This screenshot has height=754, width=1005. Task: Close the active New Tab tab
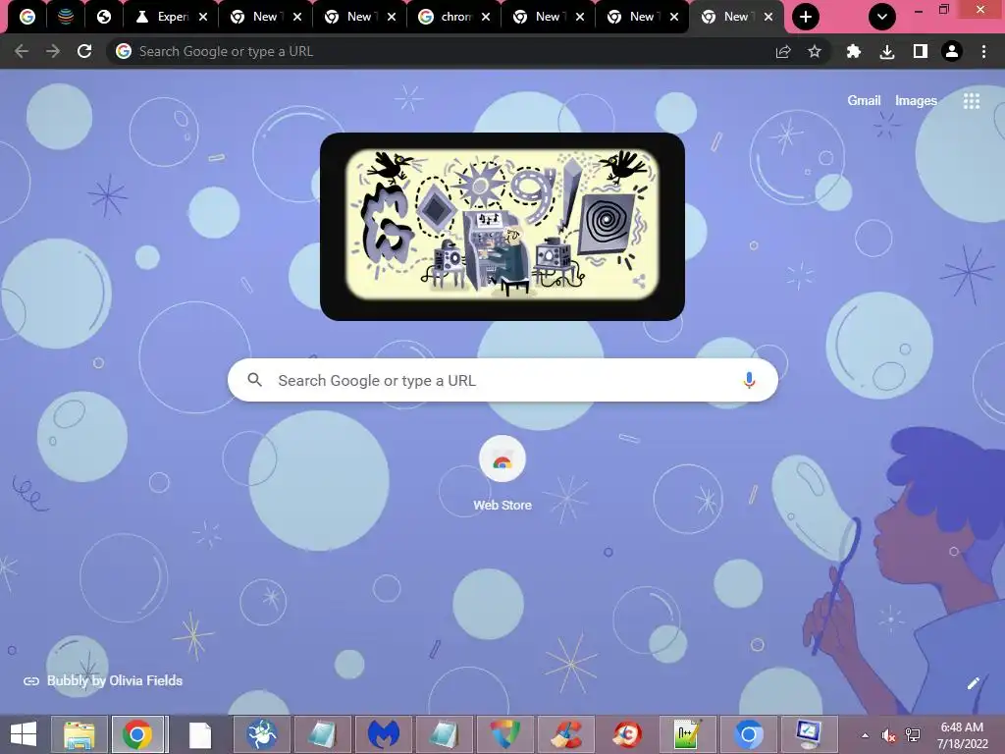[768, 17]
